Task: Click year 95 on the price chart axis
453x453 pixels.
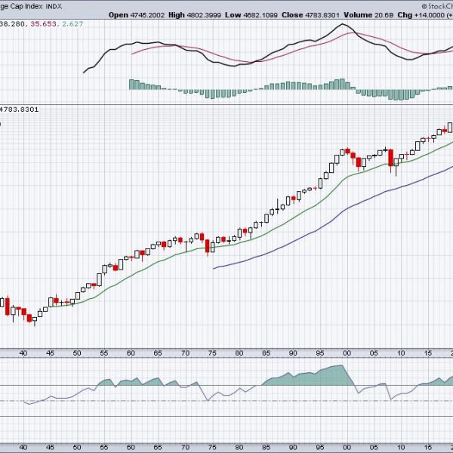Action: [320, 353]
